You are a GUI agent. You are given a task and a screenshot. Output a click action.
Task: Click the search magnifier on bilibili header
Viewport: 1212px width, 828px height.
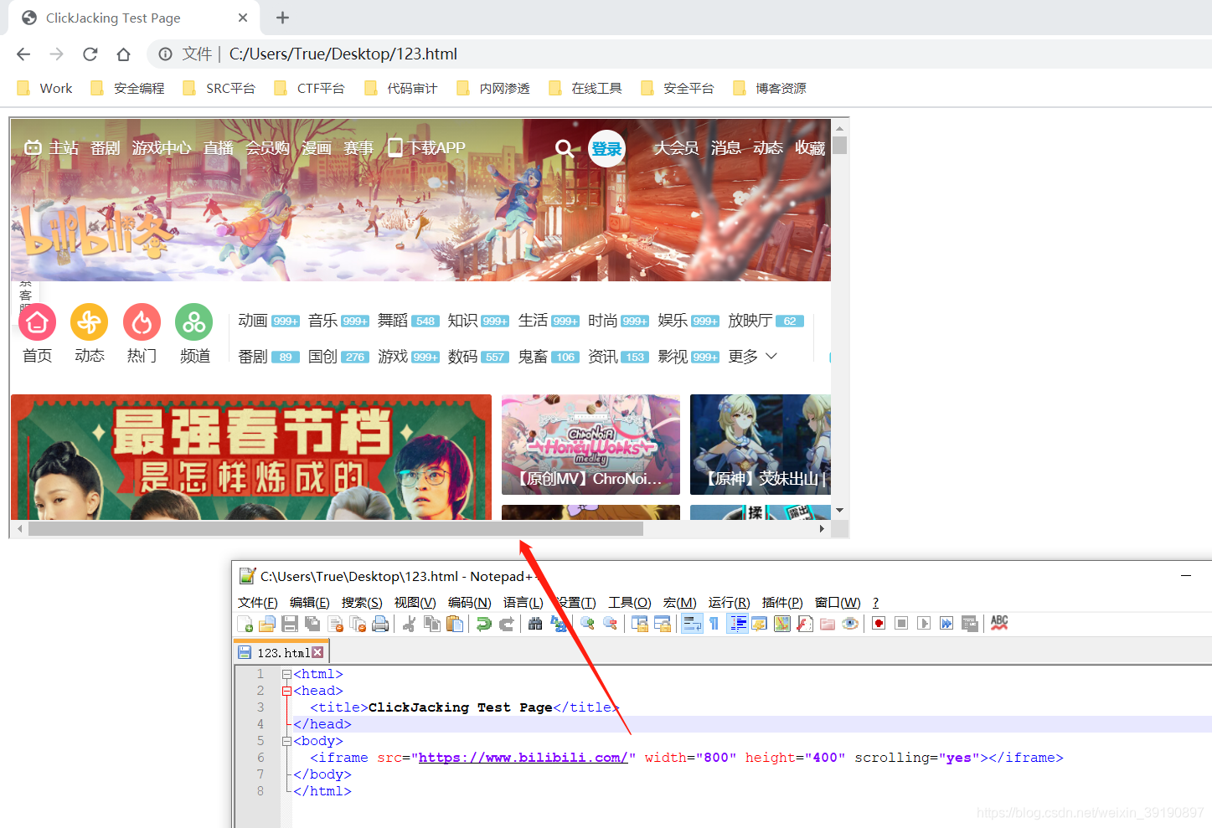tap(565, 149)
